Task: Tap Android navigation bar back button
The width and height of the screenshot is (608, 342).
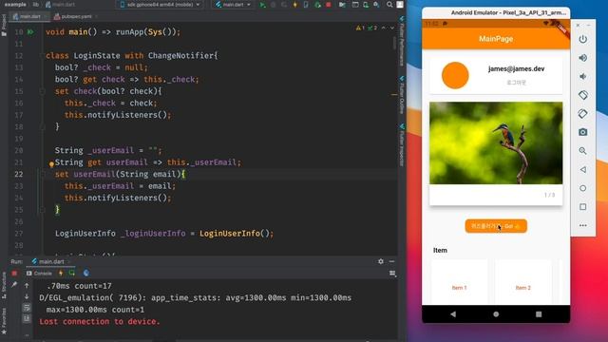Action: pyautogui.click(x=453, y=314)
